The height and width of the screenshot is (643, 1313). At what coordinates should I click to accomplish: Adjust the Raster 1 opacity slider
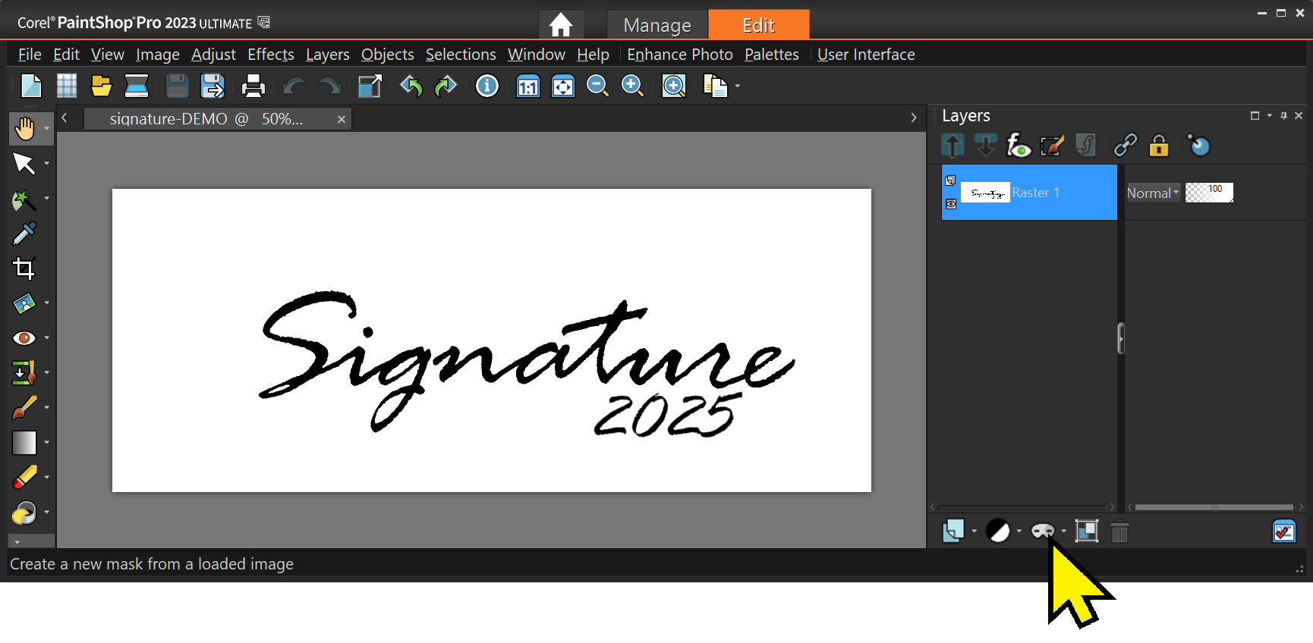1209,193
